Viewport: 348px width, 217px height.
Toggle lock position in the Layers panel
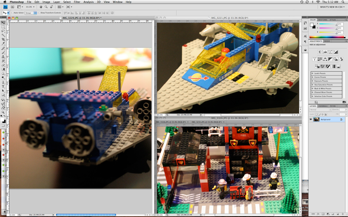click(x=322, y=114)
